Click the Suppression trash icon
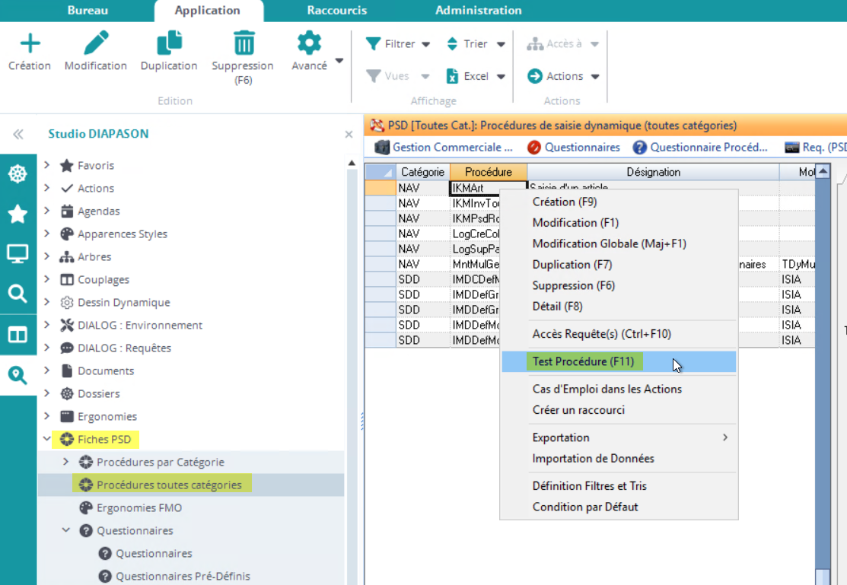This screenshot has width=847, height=585. pos(243,43)
